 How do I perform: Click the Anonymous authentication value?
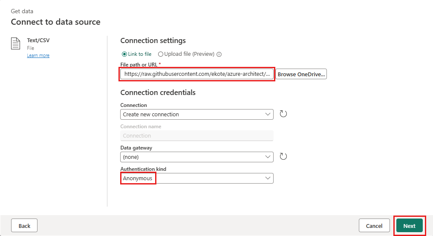(x=138, y=178)
